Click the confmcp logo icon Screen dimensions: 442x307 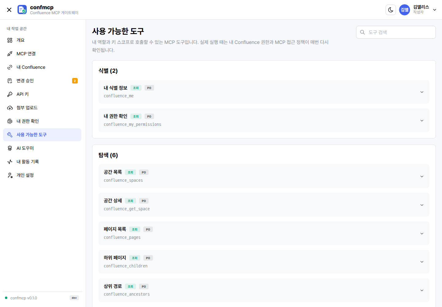[22, 10]
